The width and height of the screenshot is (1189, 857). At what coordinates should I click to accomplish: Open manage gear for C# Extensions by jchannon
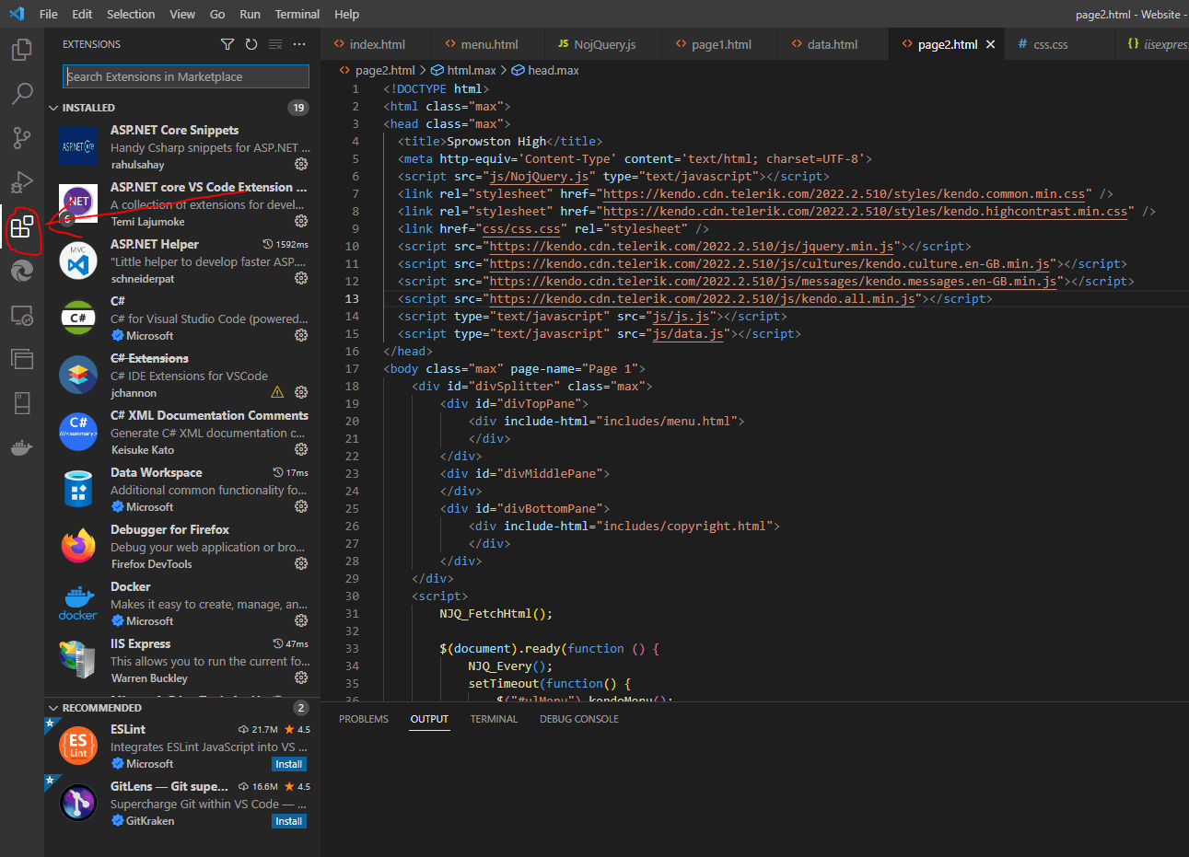click(x=301, y=392)
